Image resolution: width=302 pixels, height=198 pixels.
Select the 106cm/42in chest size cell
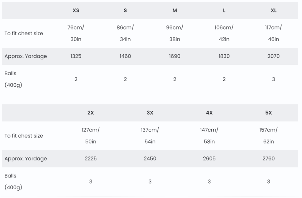point(224,33)
